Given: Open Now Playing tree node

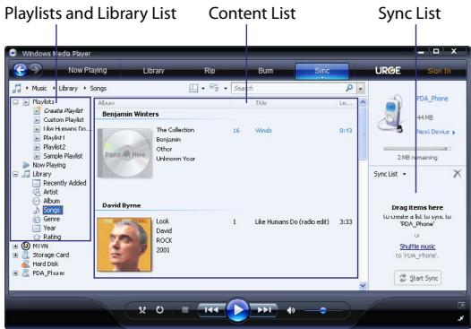Looking at the screenshot, I should [49, 165].
